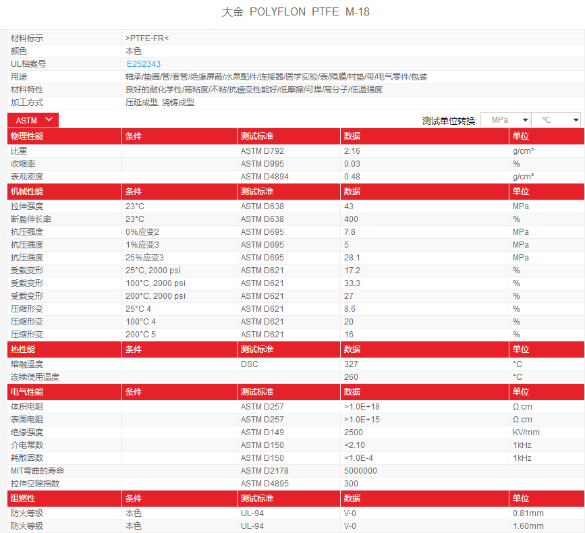The height and width of the screenshot is (533, 585).
Task: Select the 连续使用温度 value 260
Action: [x=351, y=376]
